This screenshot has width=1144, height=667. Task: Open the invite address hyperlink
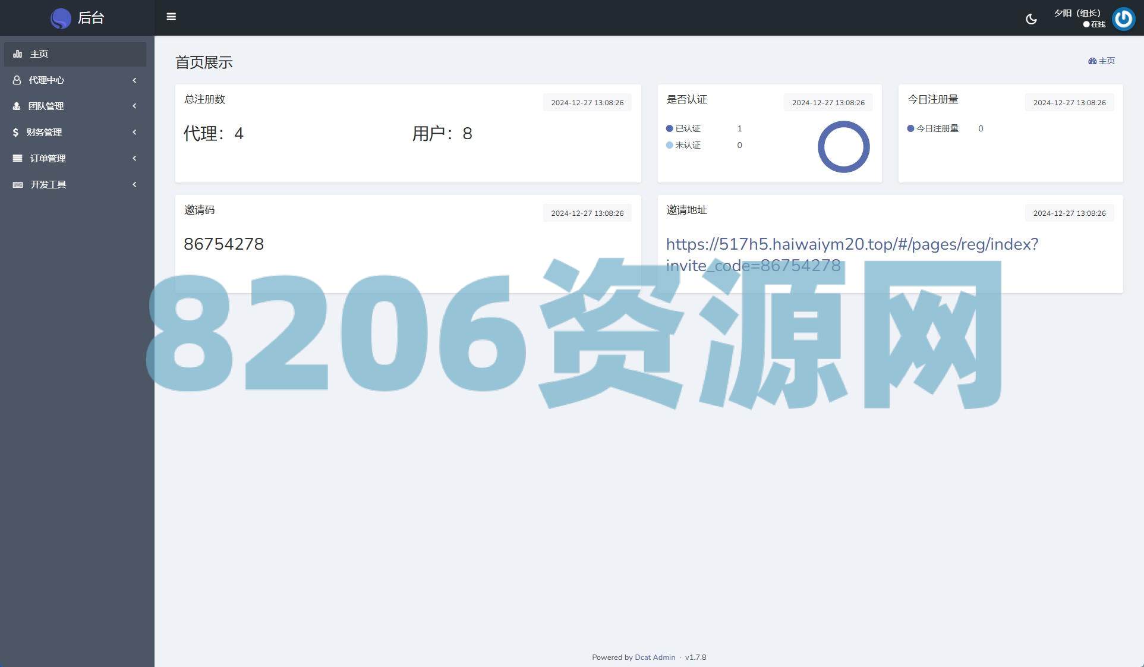click(x=852, y=244)
